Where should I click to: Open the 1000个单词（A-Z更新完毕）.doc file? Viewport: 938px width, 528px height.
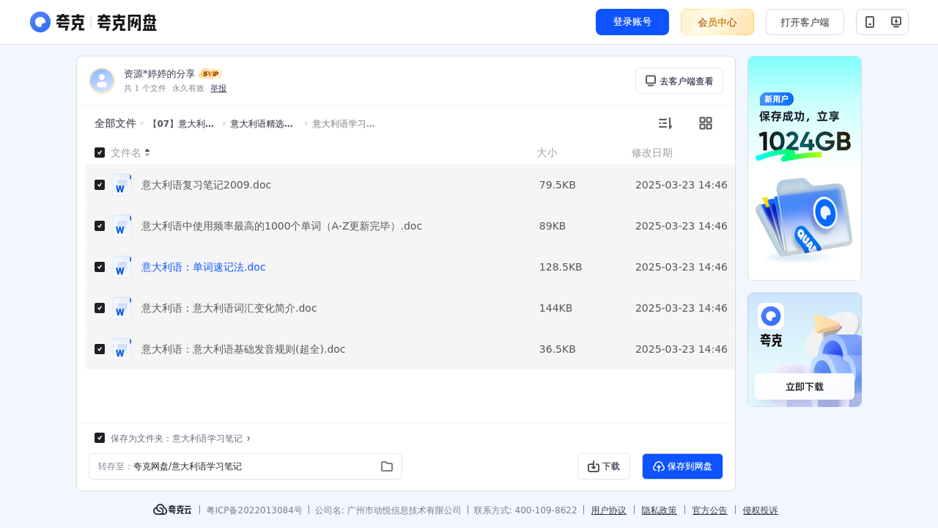point(282,226)
